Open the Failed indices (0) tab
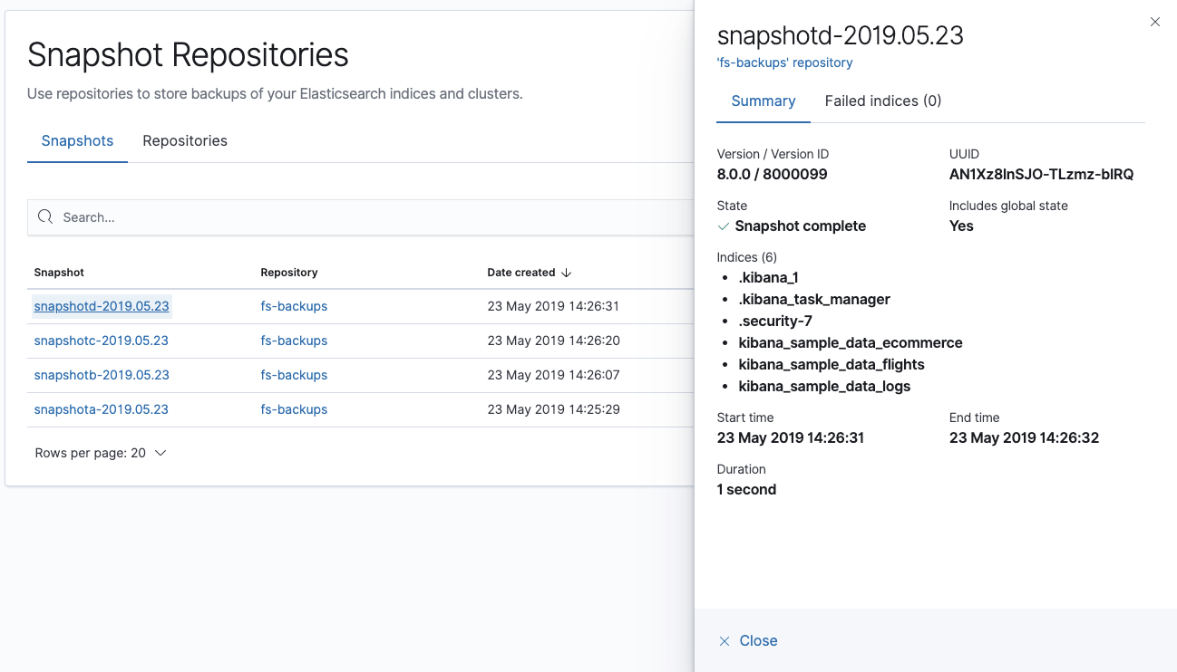Viewport: 1177px width, 672px height. pyautogui.click(x=882, y=101)
